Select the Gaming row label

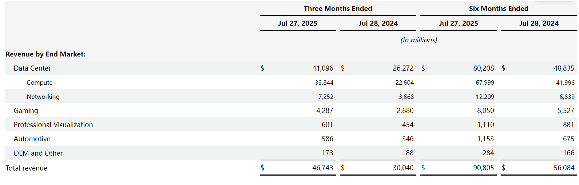(x=26, y=111)
